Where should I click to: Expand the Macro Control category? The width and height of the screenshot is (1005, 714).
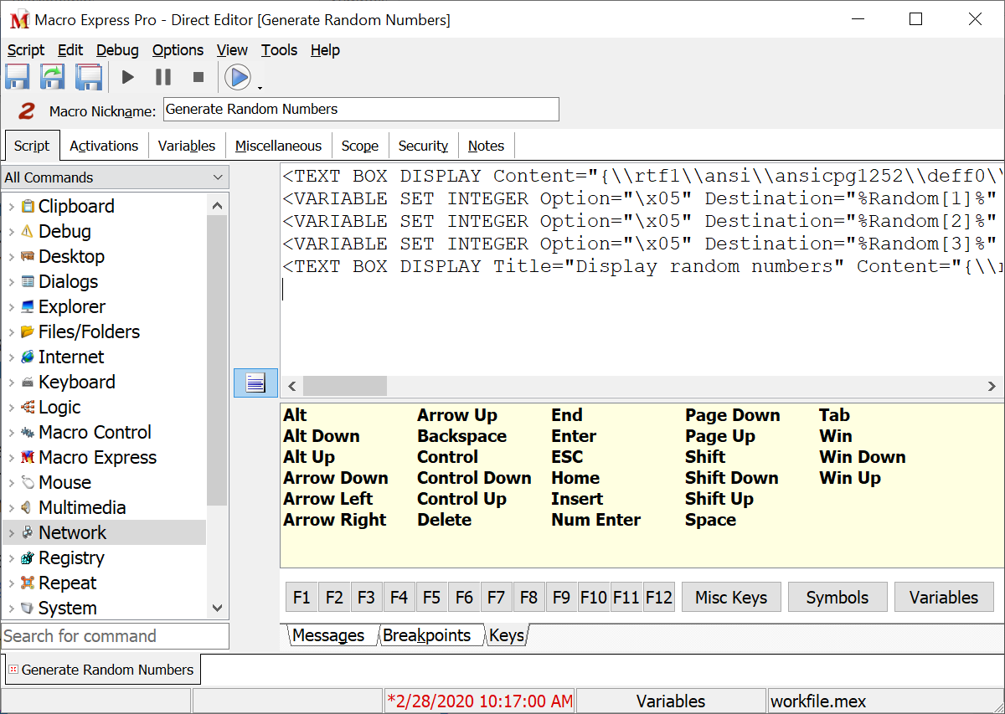pyautogui.click(x=11, y=433)
